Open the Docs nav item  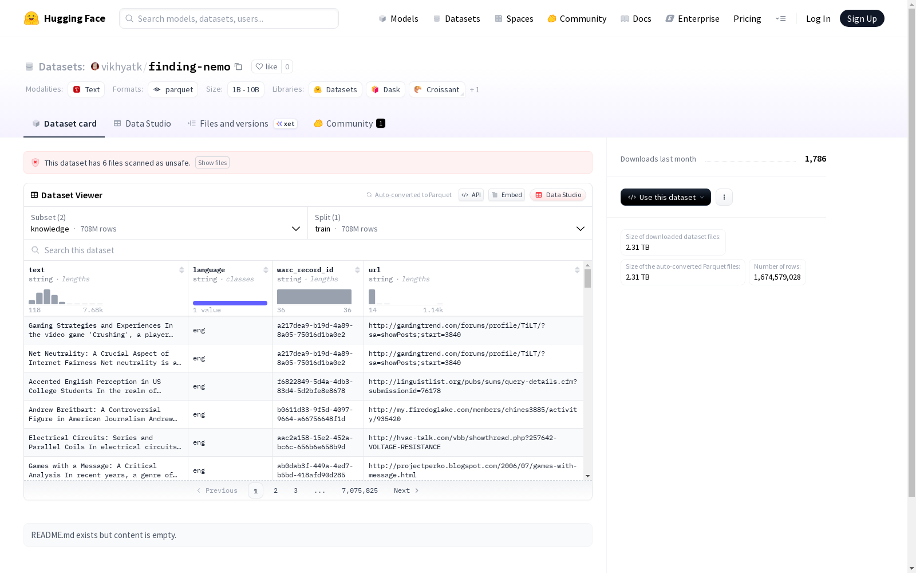(x=636, y=18)
